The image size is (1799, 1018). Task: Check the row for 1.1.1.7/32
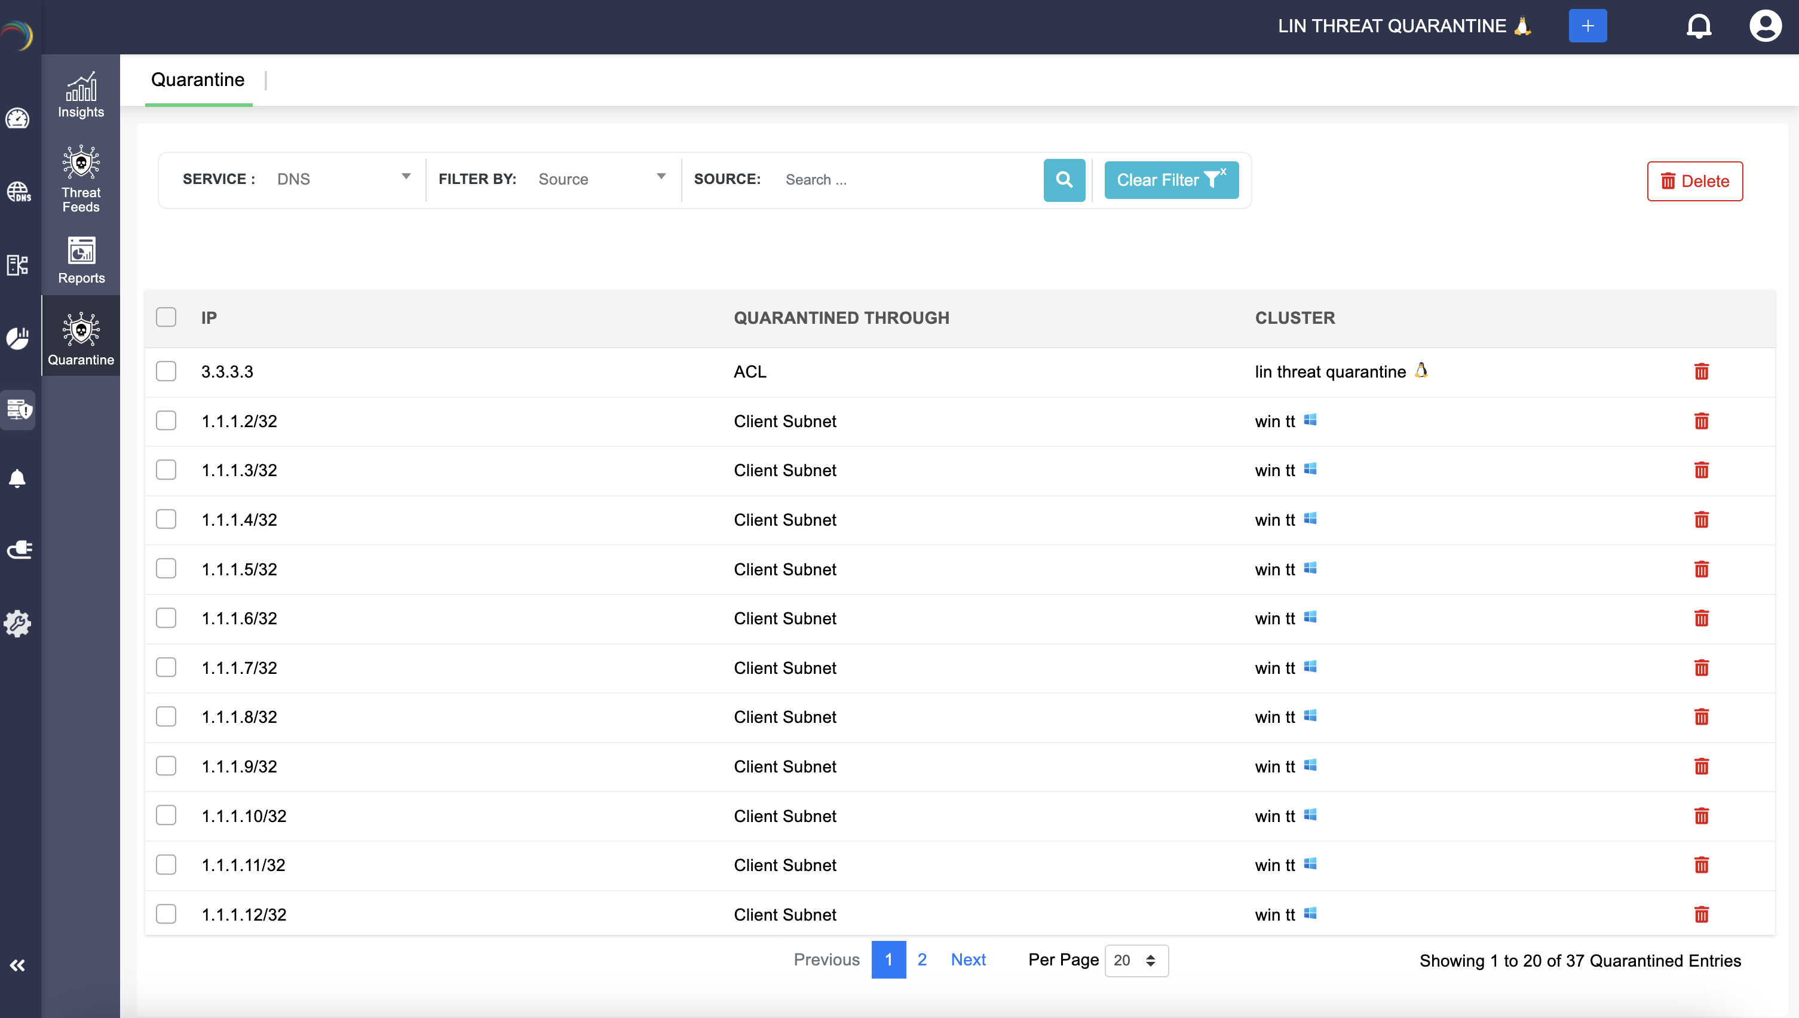(166, 667)
